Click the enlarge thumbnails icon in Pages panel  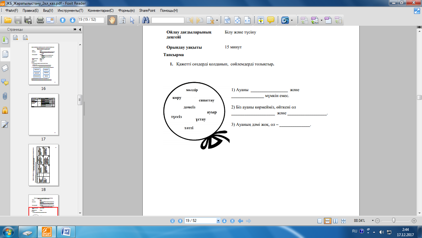pyautogui.click(x=16, y=37)
